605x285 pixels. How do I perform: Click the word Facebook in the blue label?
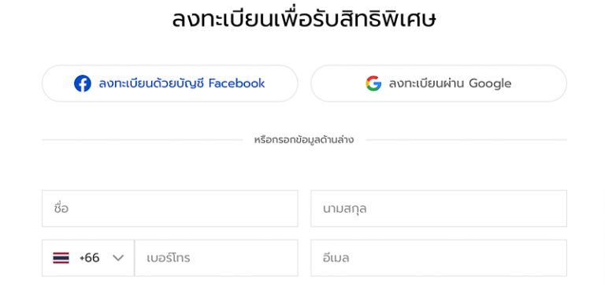coord(236,83)
